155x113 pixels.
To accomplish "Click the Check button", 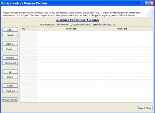I will pos(10,86).
